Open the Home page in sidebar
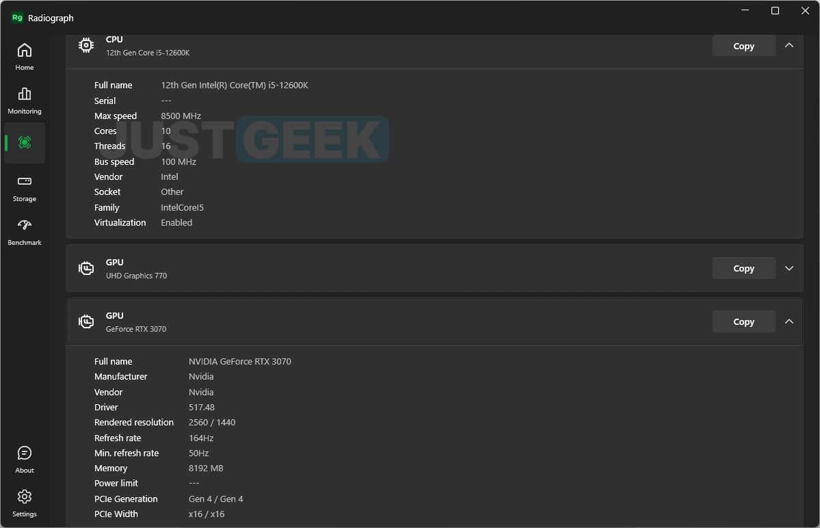Screen dimensions: 820x528 (x=24, y=57)
